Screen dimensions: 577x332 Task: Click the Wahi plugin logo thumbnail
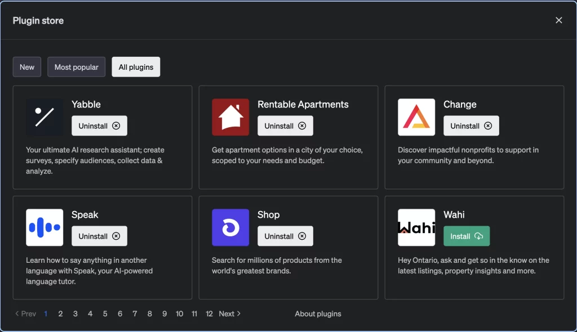click(416, 227)
